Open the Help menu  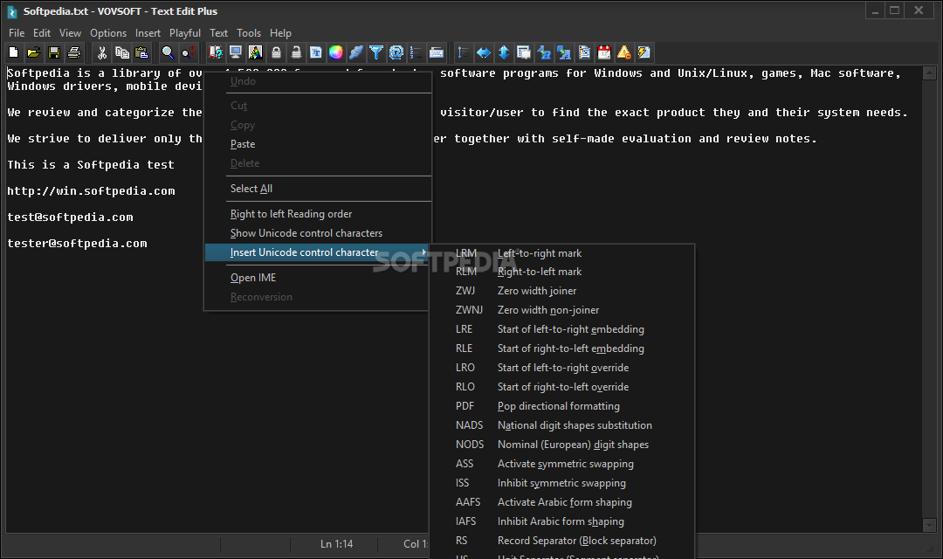click(280, 33)
